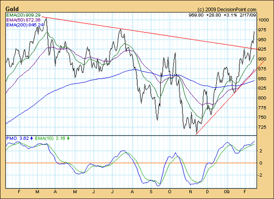Image resolution: width=274 pixels, height=199 pixels.
Task: Click the N month marker on time axis
Action: 190,192
